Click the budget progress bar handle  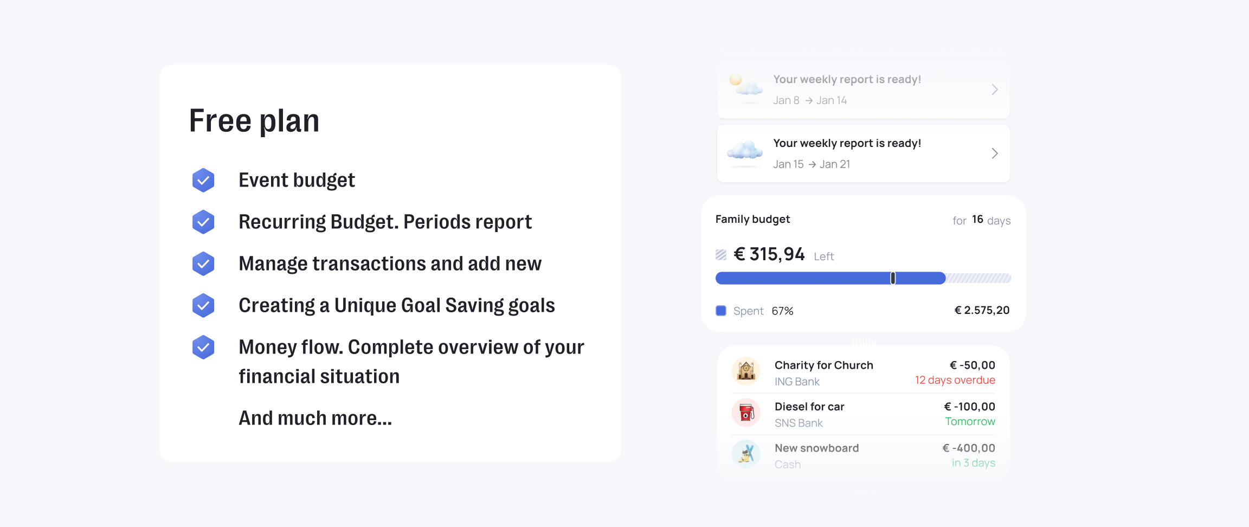pos(893,278)
